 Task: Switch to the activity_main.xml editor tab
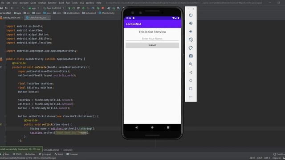point(12,18)
